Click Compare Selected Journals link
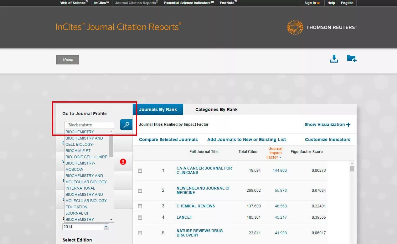This screenshot has width=397, height=244. [x=168, y=140]
